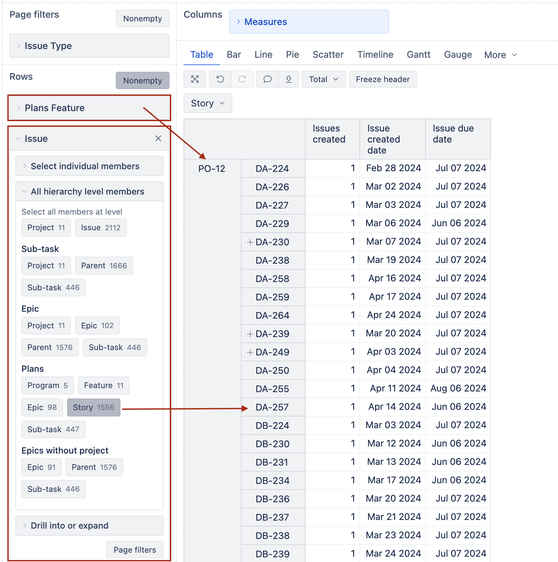Click the undo arrow icon

click(220, 79)
